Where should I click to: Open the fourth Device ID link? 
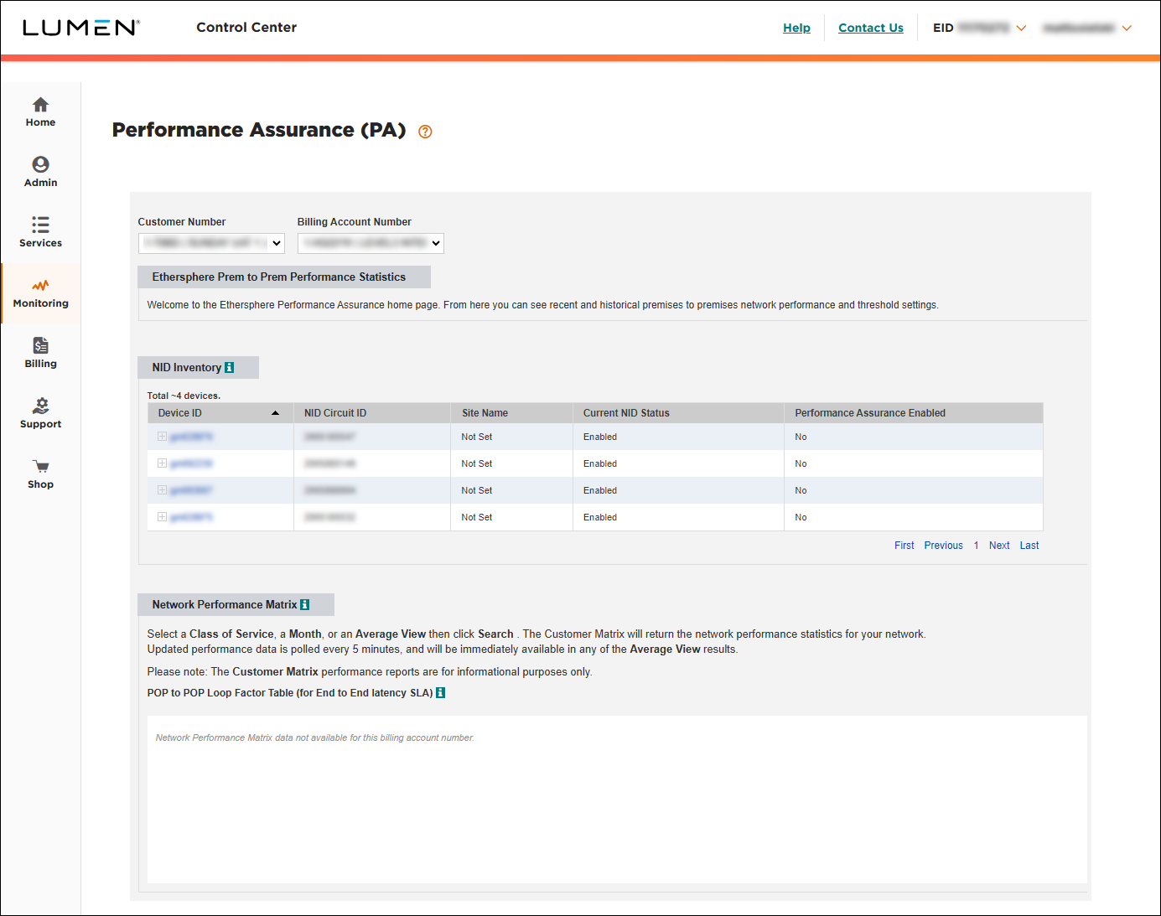191,517
